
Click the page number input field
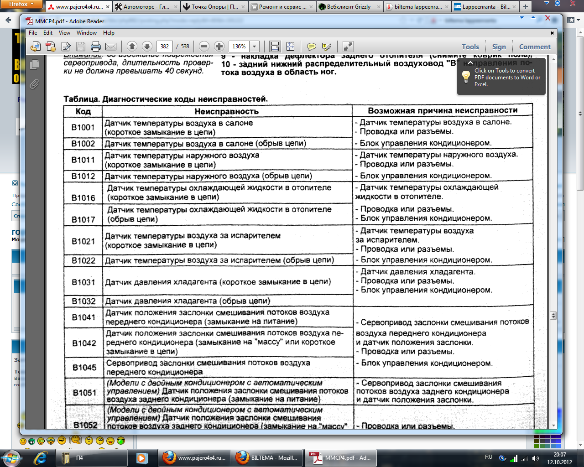[x=165, y=47]
